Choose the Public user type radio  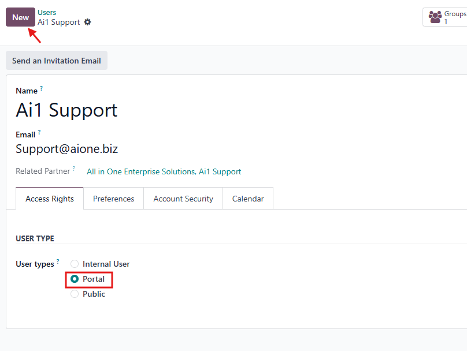coord(75,294)
